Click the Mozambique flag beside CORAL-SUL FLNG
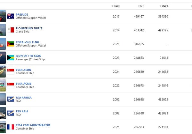 coord(11,44)
